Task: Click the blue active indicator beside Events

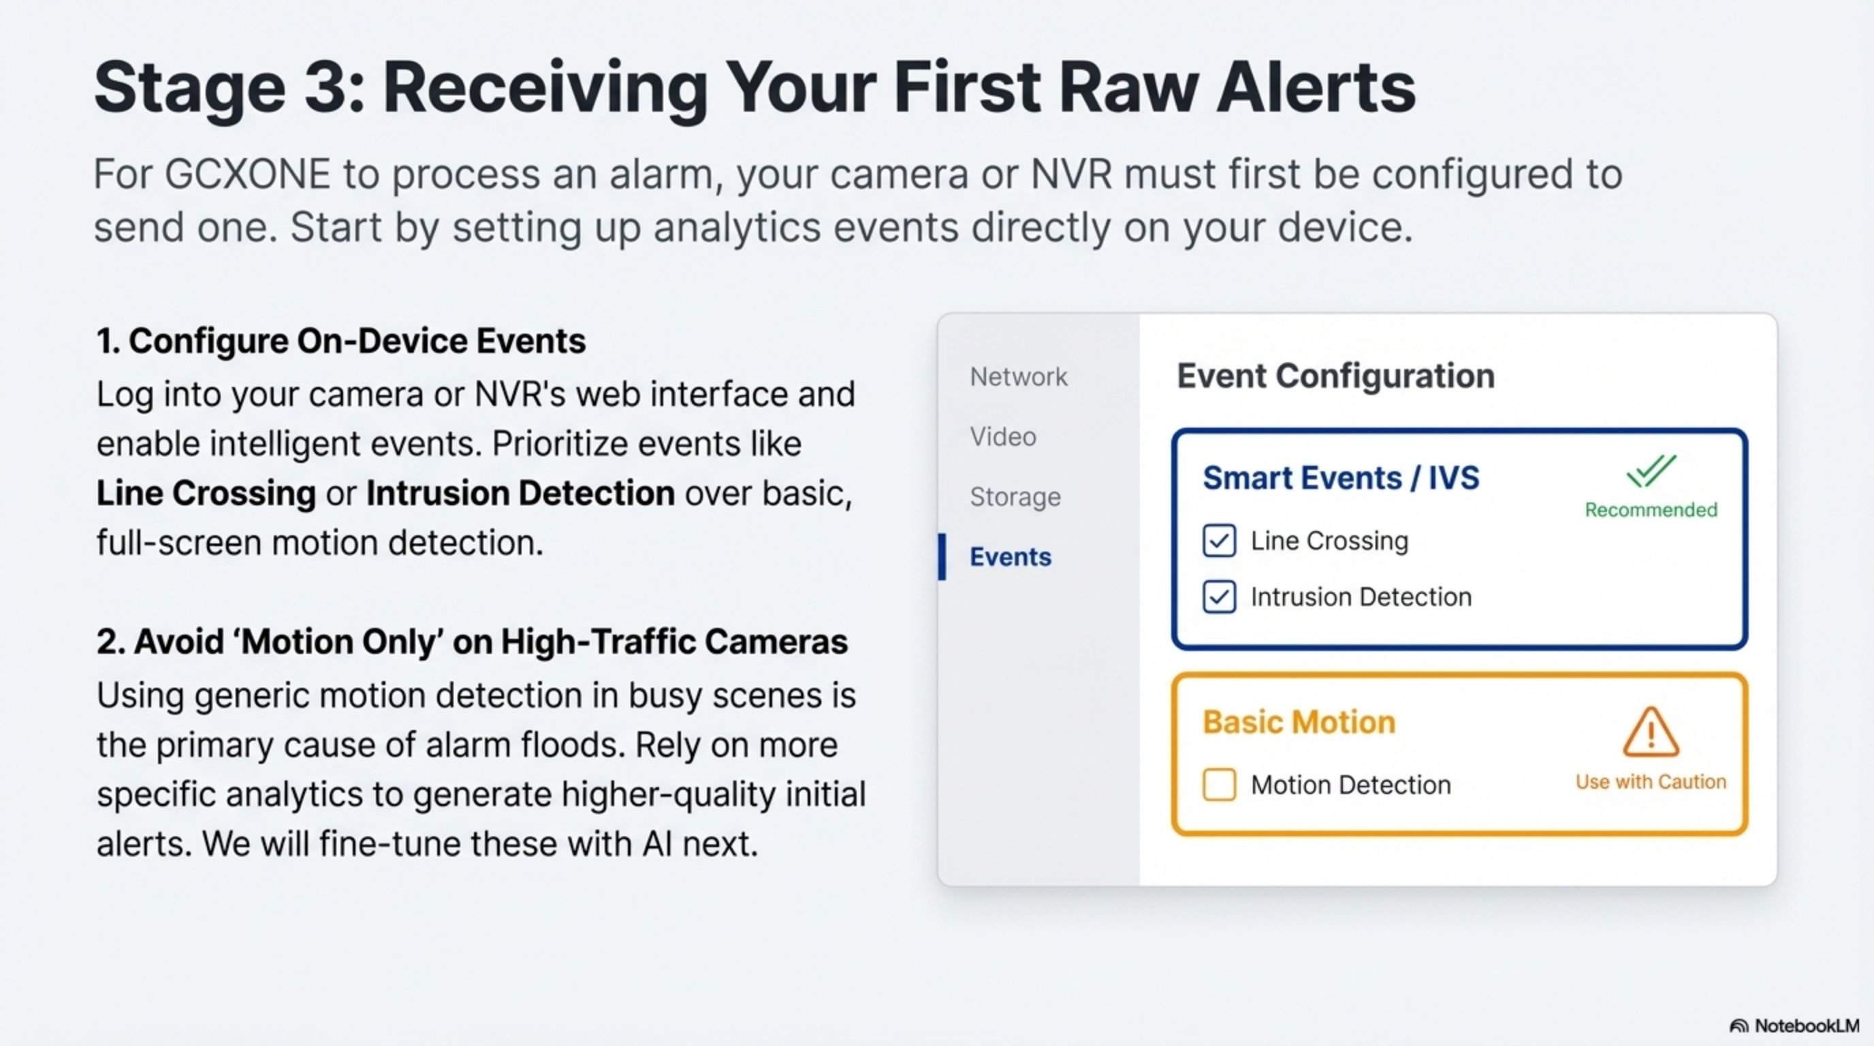Action: click(942, 556)
